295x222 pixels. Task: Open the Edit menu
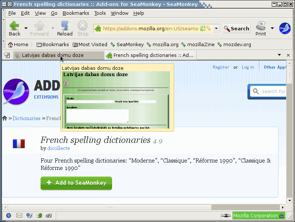click(x=25, y=13)
